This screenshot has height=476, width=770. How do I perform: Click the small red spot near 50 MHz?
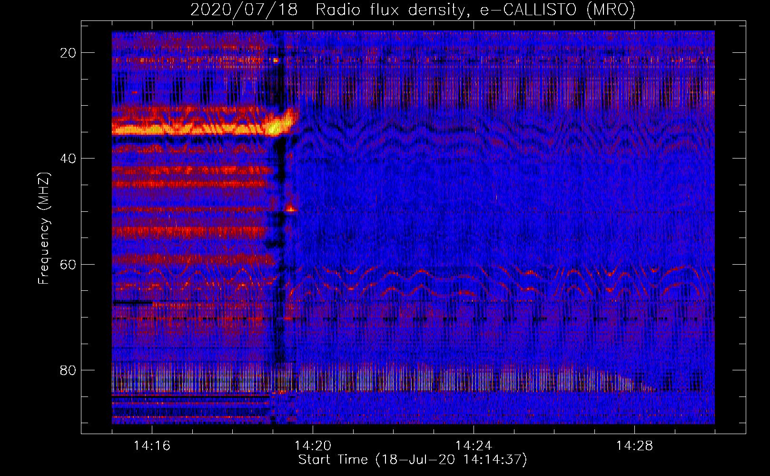pos(290,208)
